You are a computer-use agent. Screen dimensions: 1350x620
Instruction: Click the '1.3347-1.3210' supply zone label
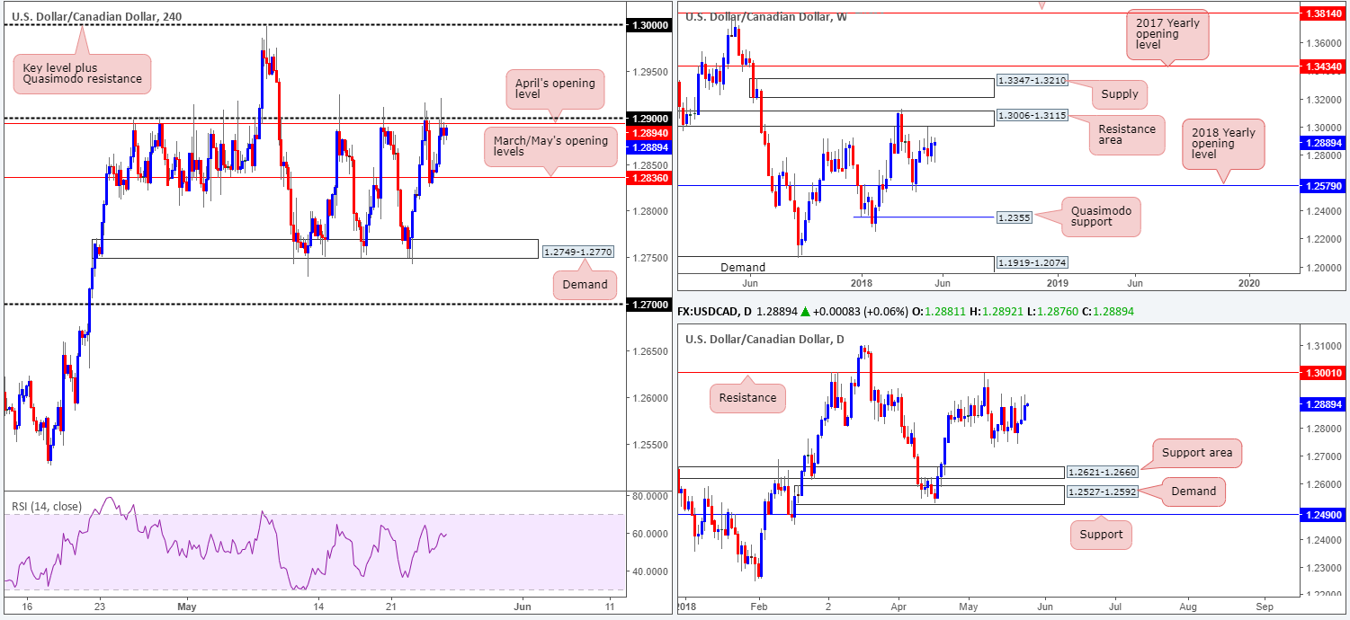point(1032,81)
